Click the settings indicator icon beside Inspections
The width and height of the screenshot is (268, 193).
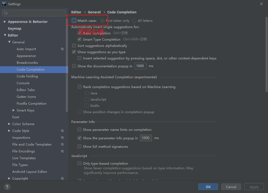pos(62,137)
